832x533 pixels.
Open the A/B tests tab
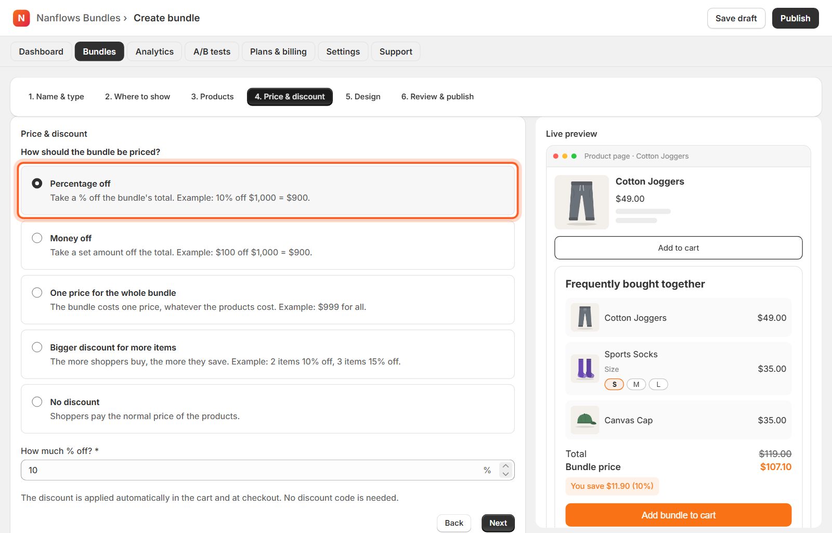point(212,51)
